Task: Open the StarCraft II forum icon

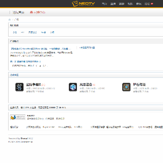Action: (19, 87)
